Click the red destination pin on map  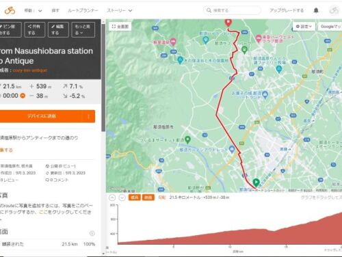click(x=228, y=23)
